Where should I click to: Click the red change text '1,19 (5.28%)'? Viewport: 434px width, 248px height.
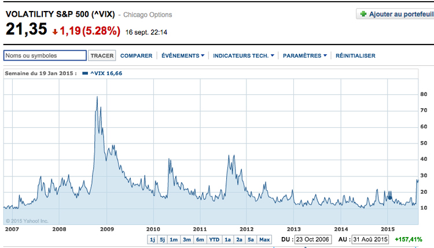click(x=90, y=31)
